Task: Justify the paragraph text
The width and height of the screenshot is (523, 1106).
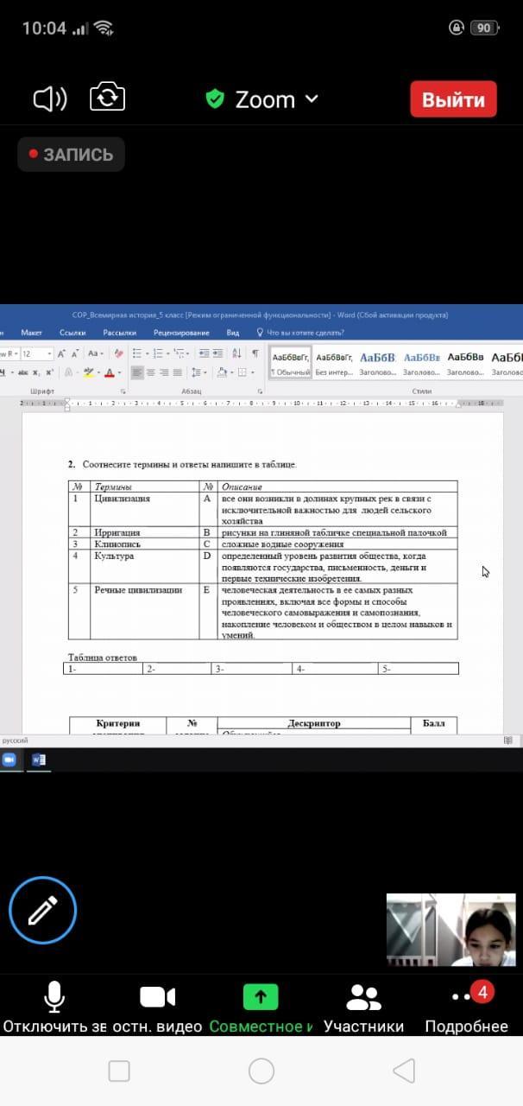Action: click(177, 372)
